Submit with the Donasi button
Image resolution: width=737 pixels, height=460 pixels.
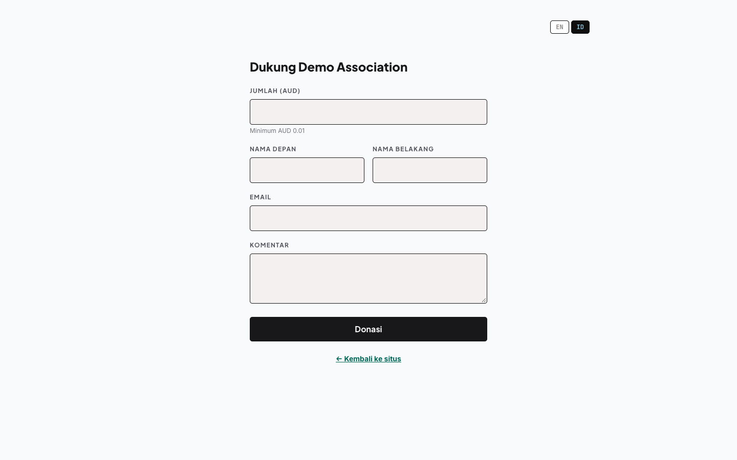point(368,329)
